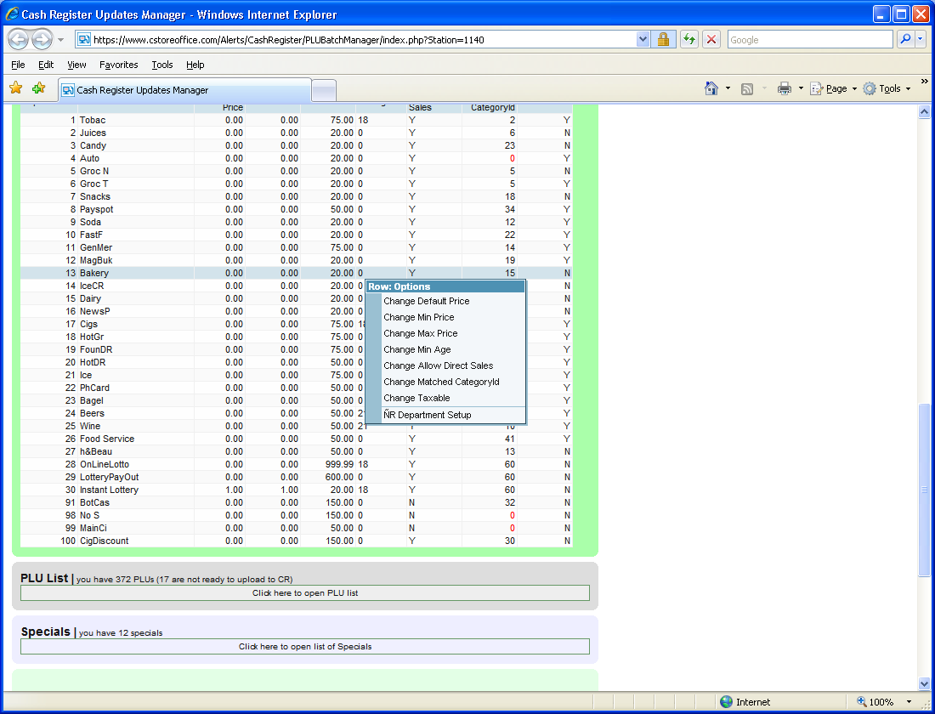Click the Favorites star icon
935x714 pixels.
(x=15, y=88)
